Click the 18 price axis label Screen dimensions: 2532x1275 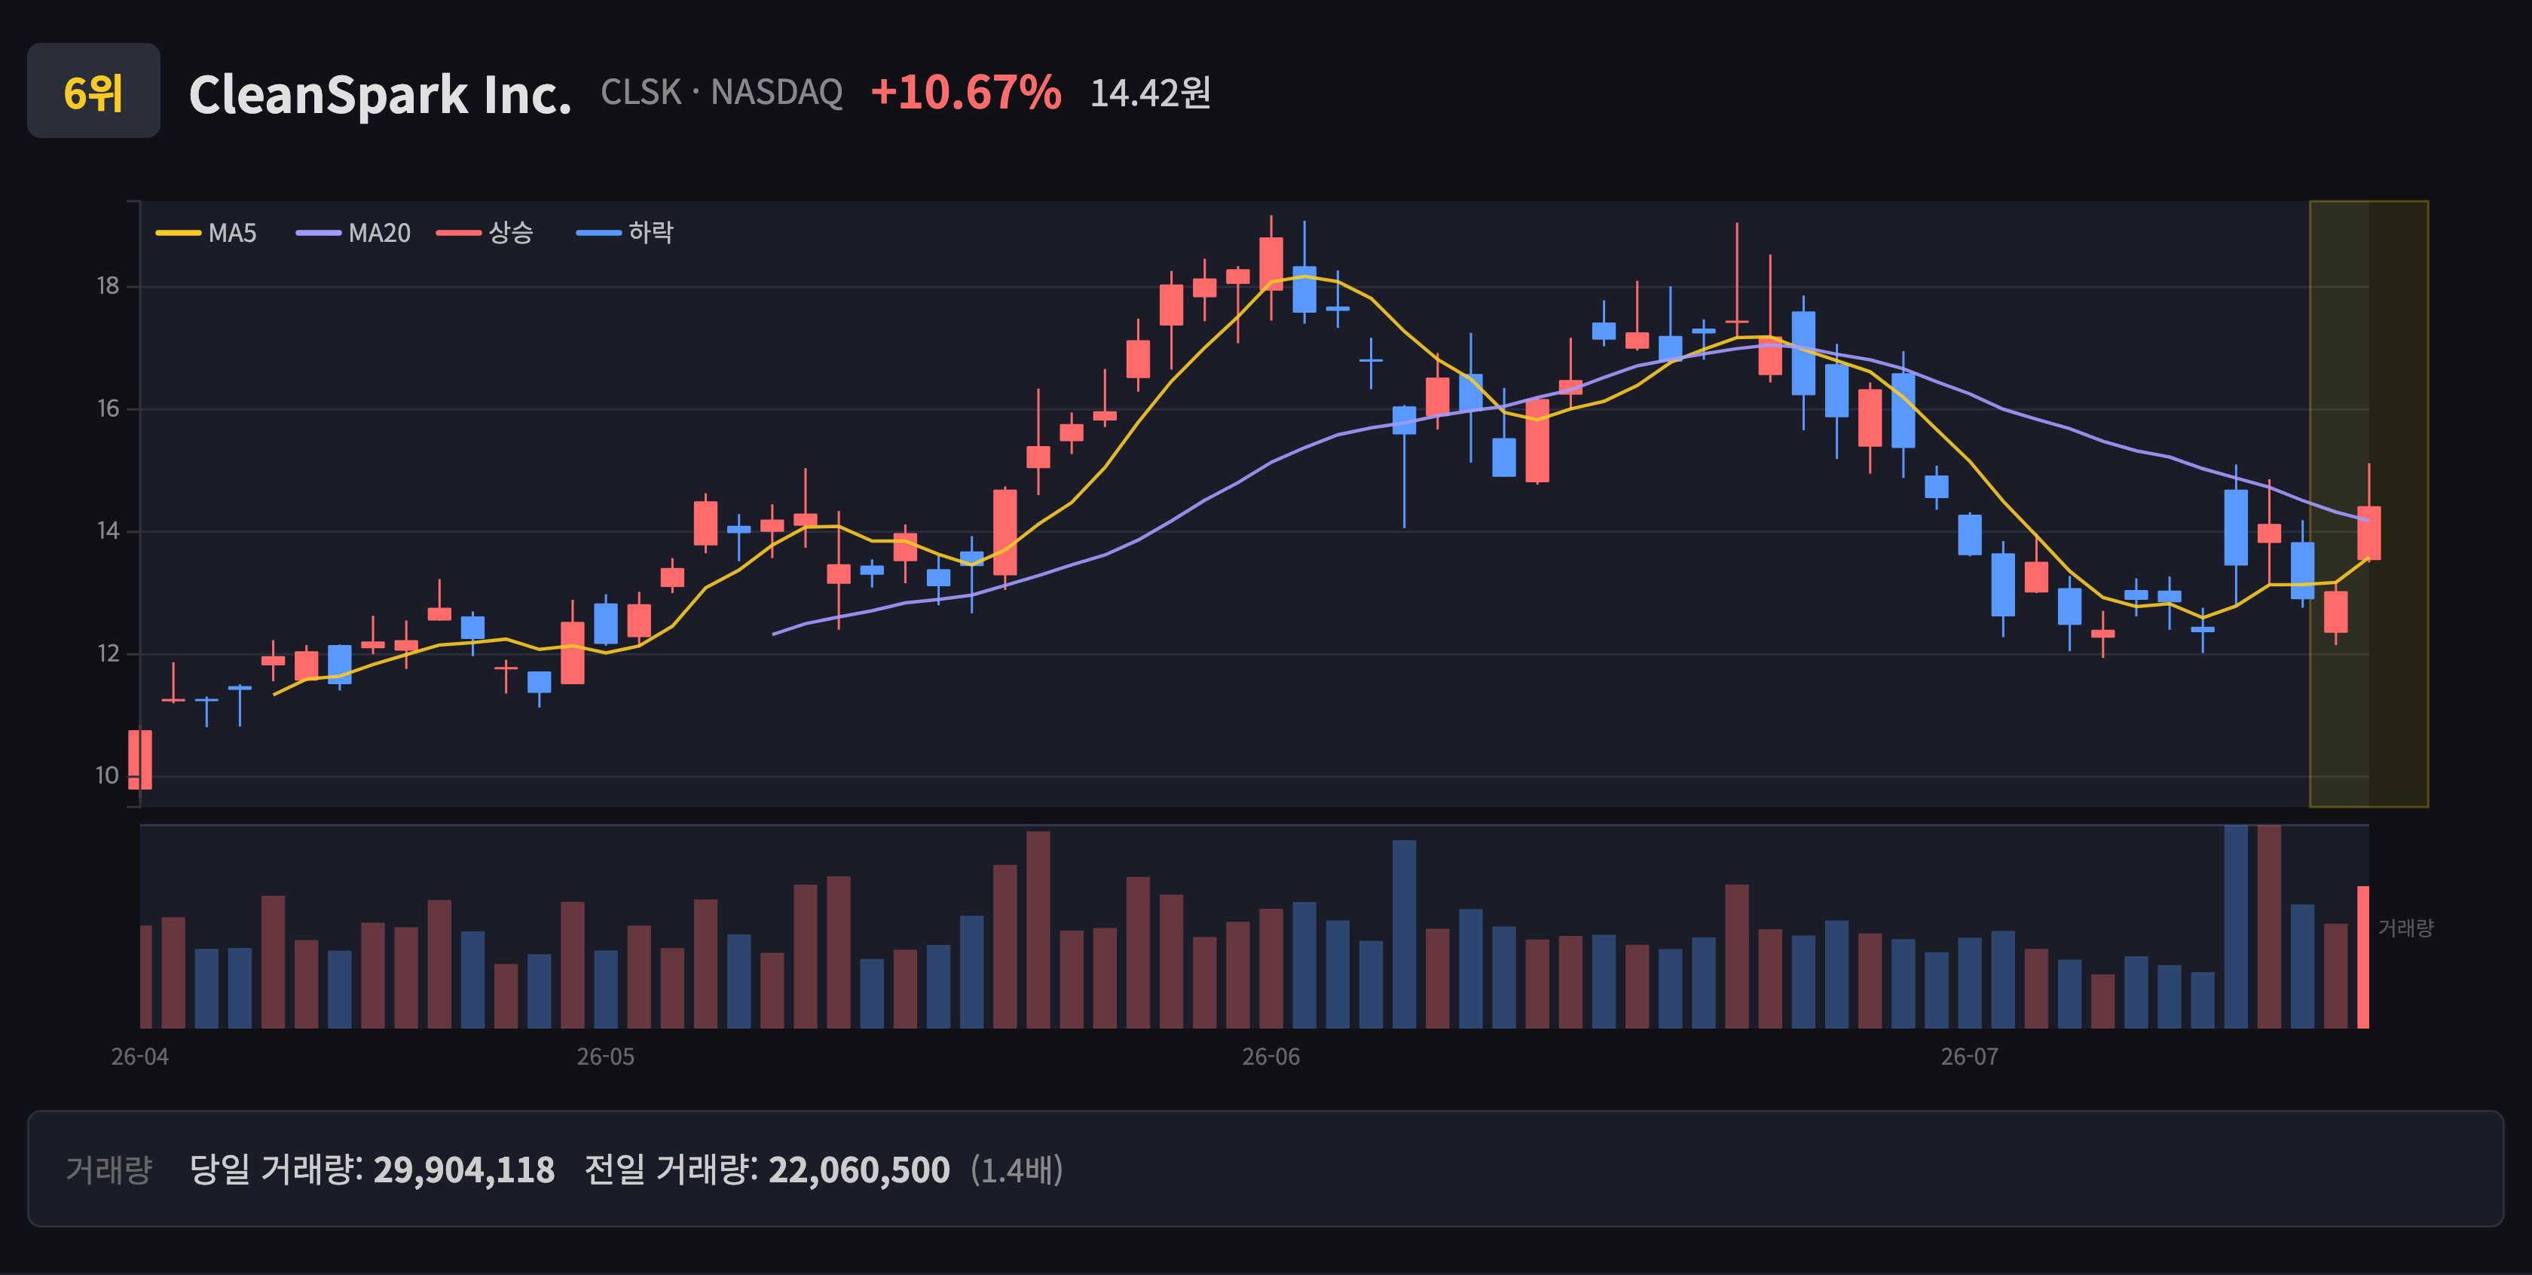[x=107, y=286]
